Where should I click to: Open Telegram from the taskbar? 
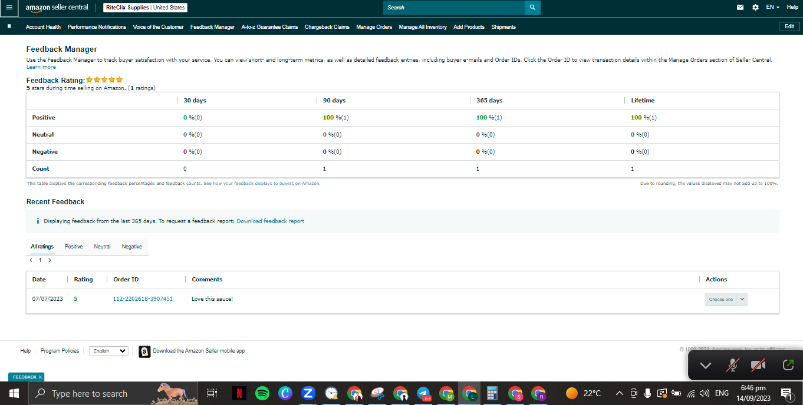423,393
